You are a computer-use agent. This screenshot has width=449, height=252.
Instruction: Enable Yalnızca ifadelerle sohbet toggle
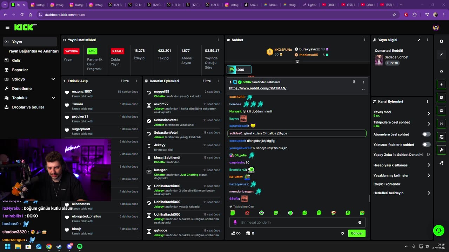427,145
